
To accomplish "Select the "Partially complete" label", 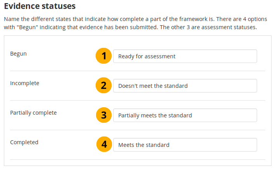I will (33, 113).
